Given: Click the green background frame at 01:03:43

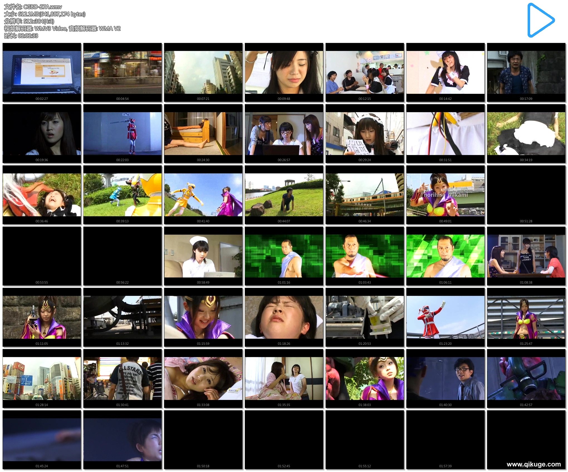Looking at the screenshot, I should [364, 256].
